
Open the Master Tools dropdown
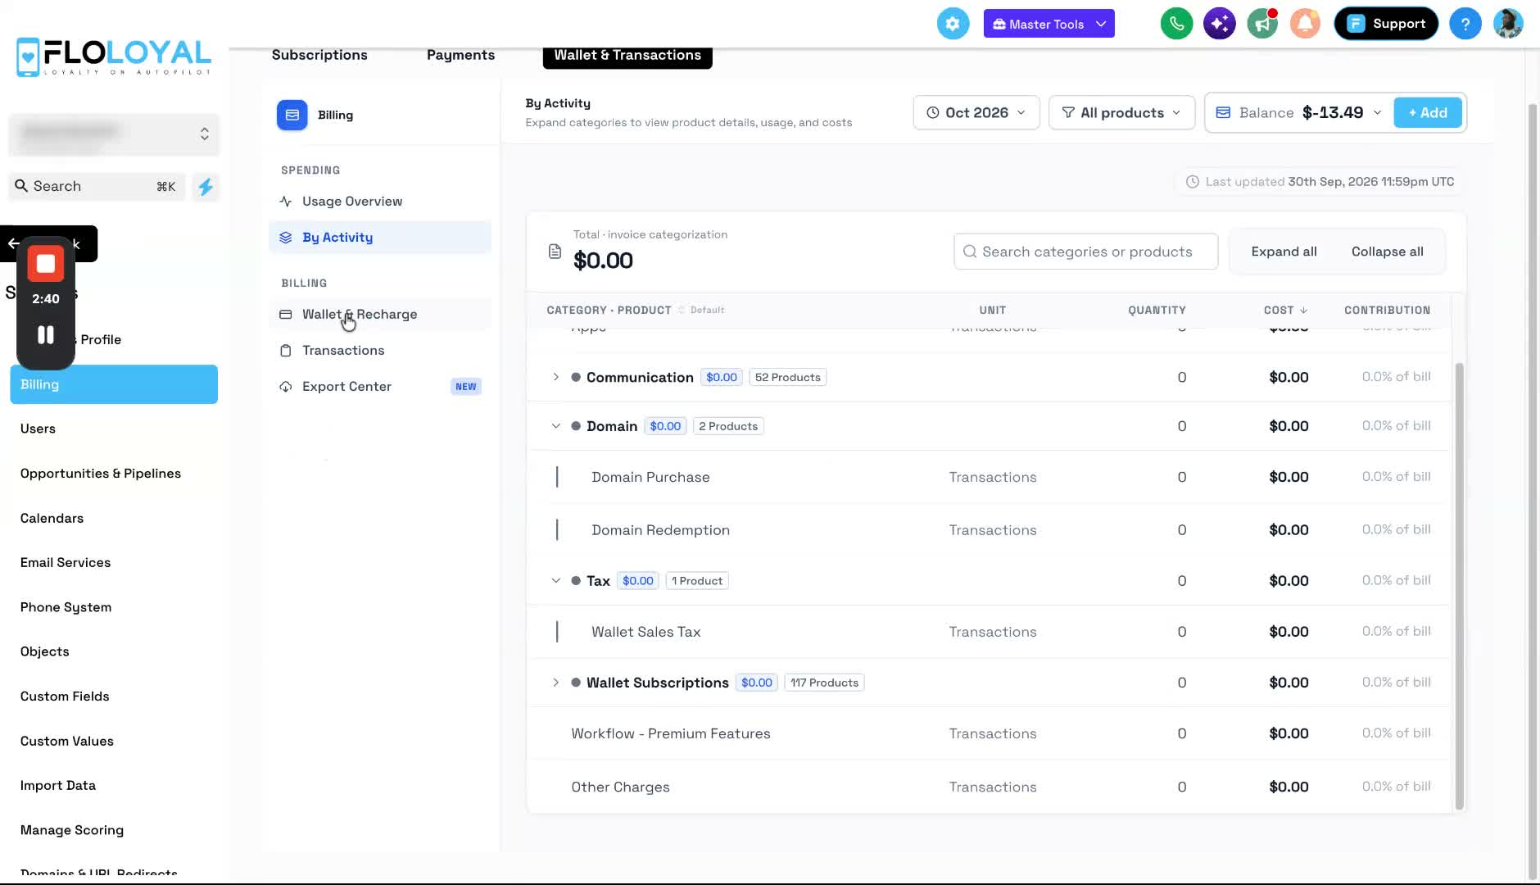[1049, 24]
